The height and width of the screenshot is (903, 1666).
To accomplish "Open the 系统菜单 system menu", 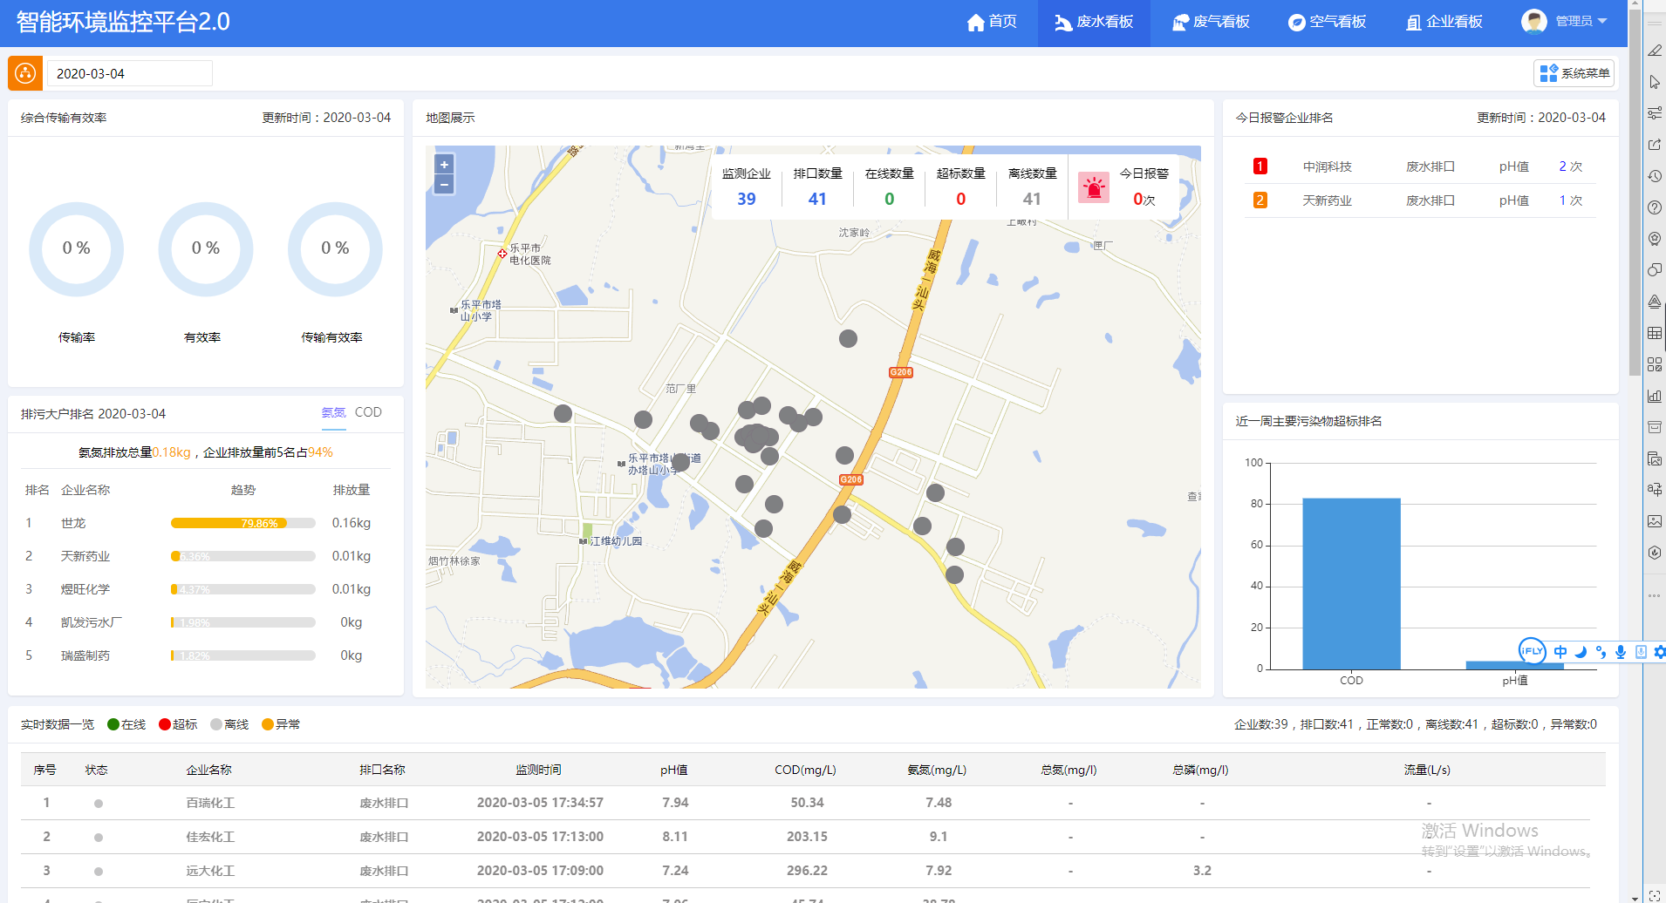I will coord(1574,74).
